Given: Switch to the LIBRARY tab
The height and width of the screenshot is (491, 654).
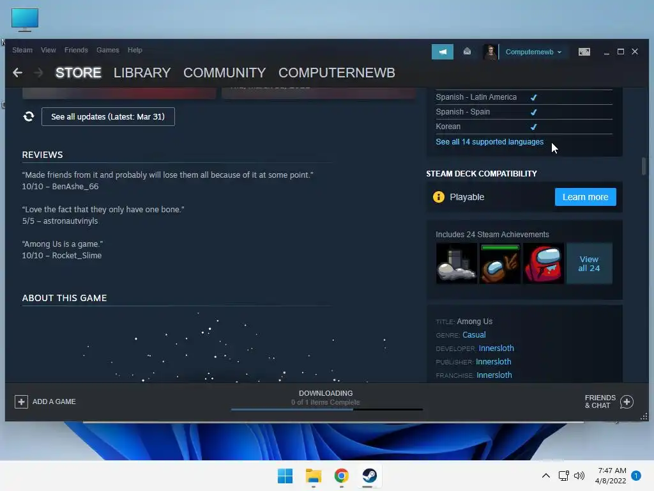Looking at the screenshot, I should pos(142,73).
